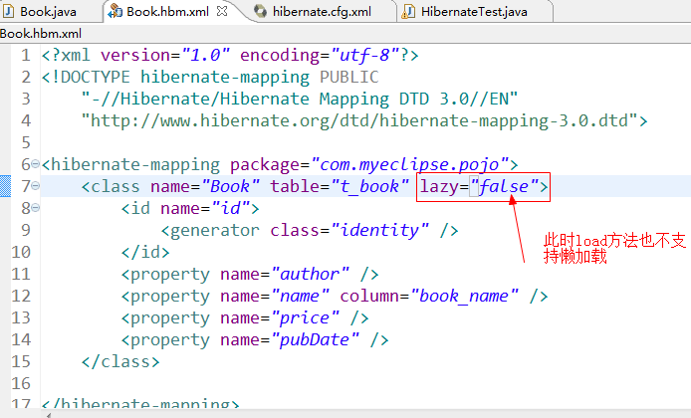Close the Book.hbm.xml tab
691x418 pixels.
[x=222, y=11]
